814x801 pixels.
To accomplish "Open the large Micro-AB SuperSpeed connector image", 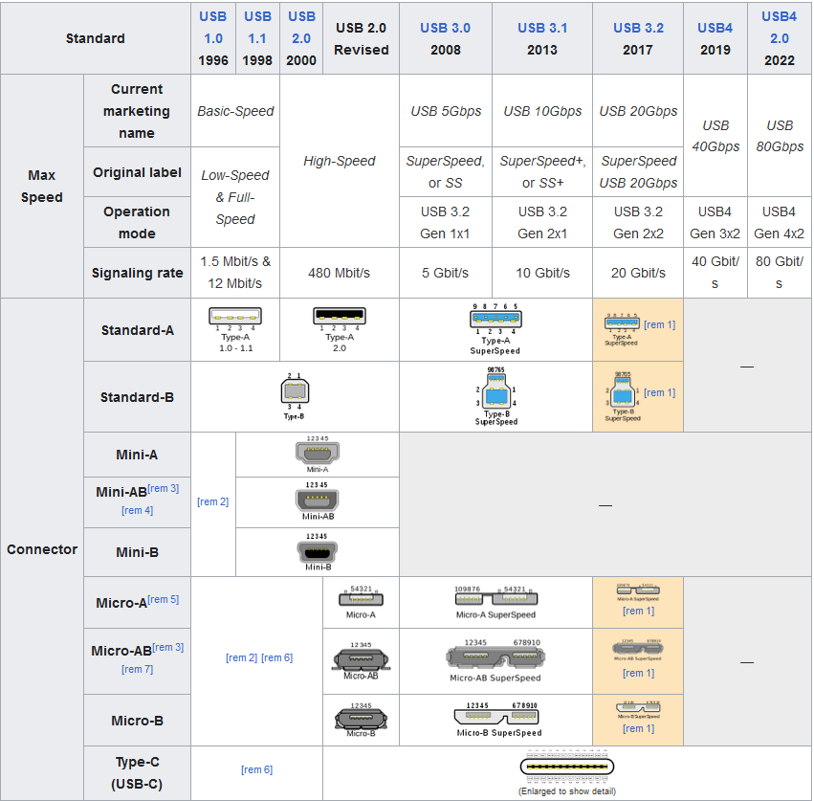I will [495, 657].
